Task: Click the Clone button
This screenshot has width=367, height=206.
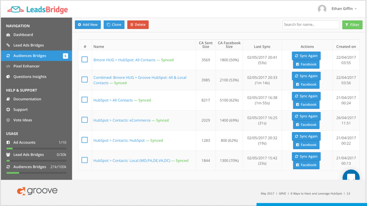Action: (114, 25)
